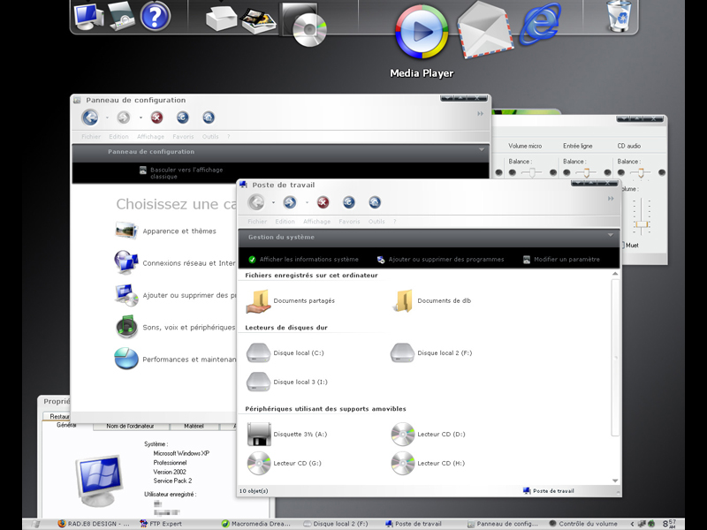Open back history dropdown in Poste de travail
Image resolution: width=707 pixels, height=530 pixels.
(x=273, y=203)
